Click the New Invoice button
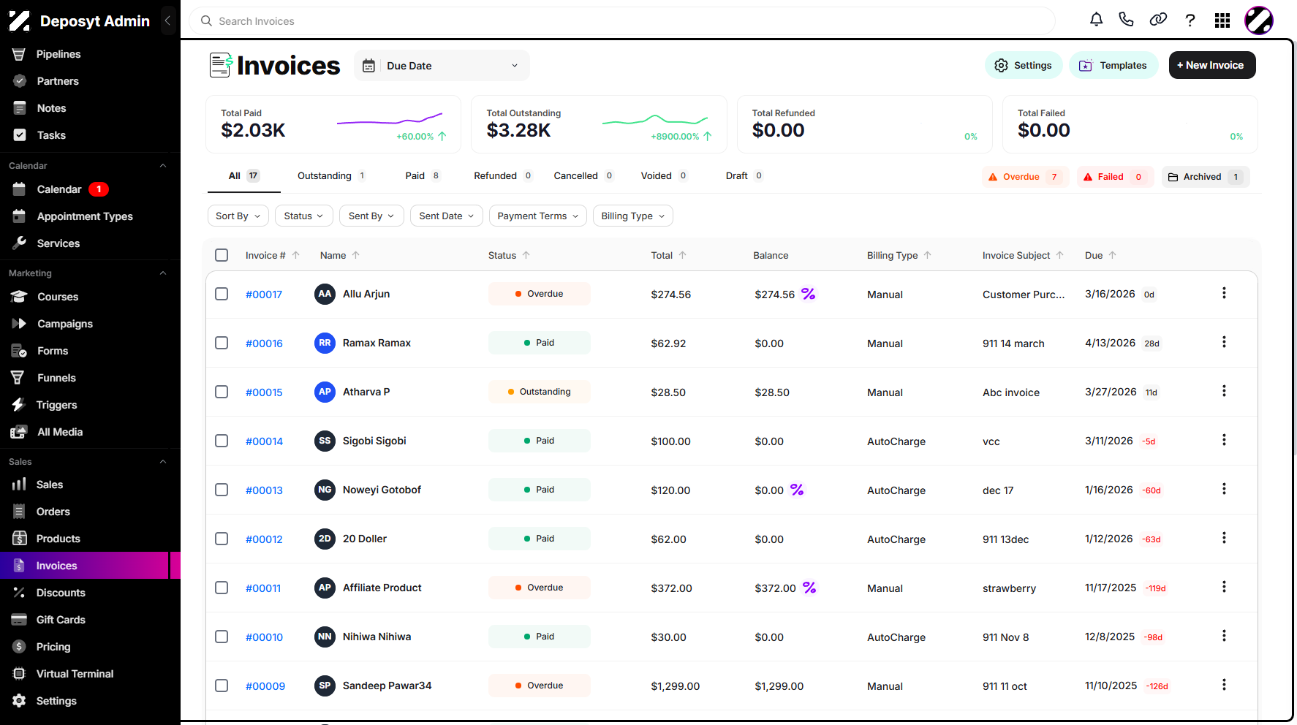The width and height of the screenshot is (1297, 725). (x=1212, y=65)
